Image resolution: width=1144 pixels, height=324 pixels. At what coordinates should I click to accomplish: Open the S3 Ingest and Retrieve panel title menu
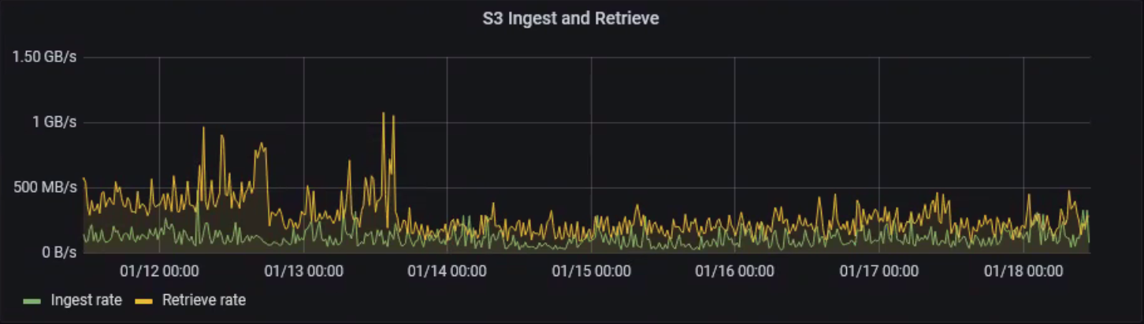coord(570,19)
